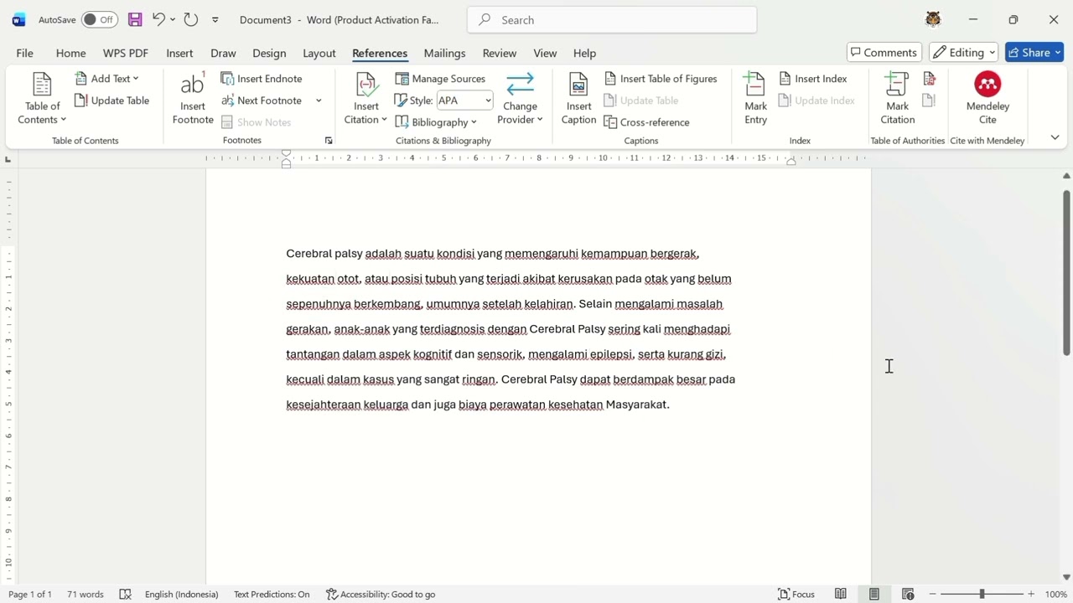Click Insert Table of Figures
Viewport: 1073px width, 603px height.
(661, 78)
